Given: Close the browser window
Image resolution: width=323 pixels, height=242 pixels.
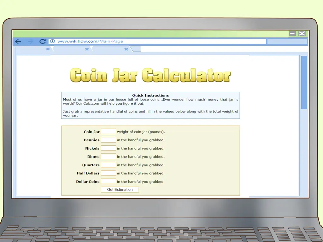Looking at the screenshot, I should (x=302, y=33).
